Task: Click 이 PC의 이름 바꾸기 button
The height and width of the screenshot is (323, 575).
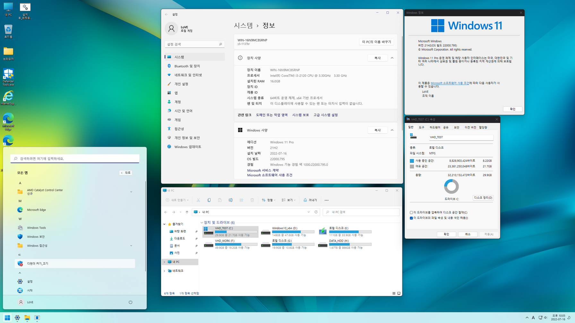Action: pyautogui.click(x=376, y=42)
